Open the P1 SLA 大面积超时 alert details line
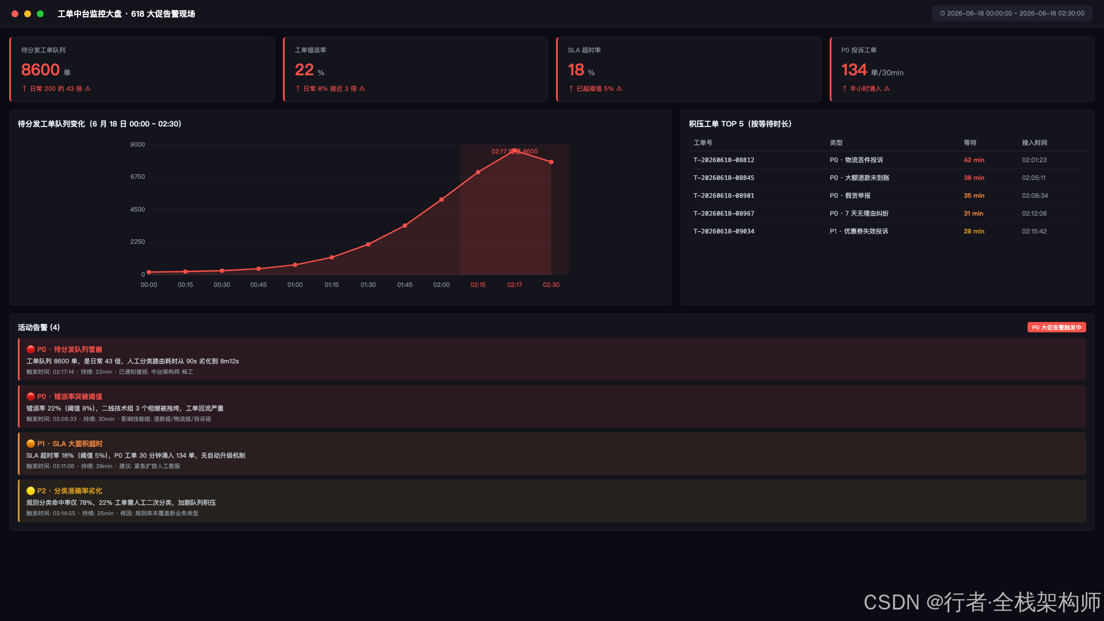The height and width of the screenshot is (621, 1104). pos(103,466)
